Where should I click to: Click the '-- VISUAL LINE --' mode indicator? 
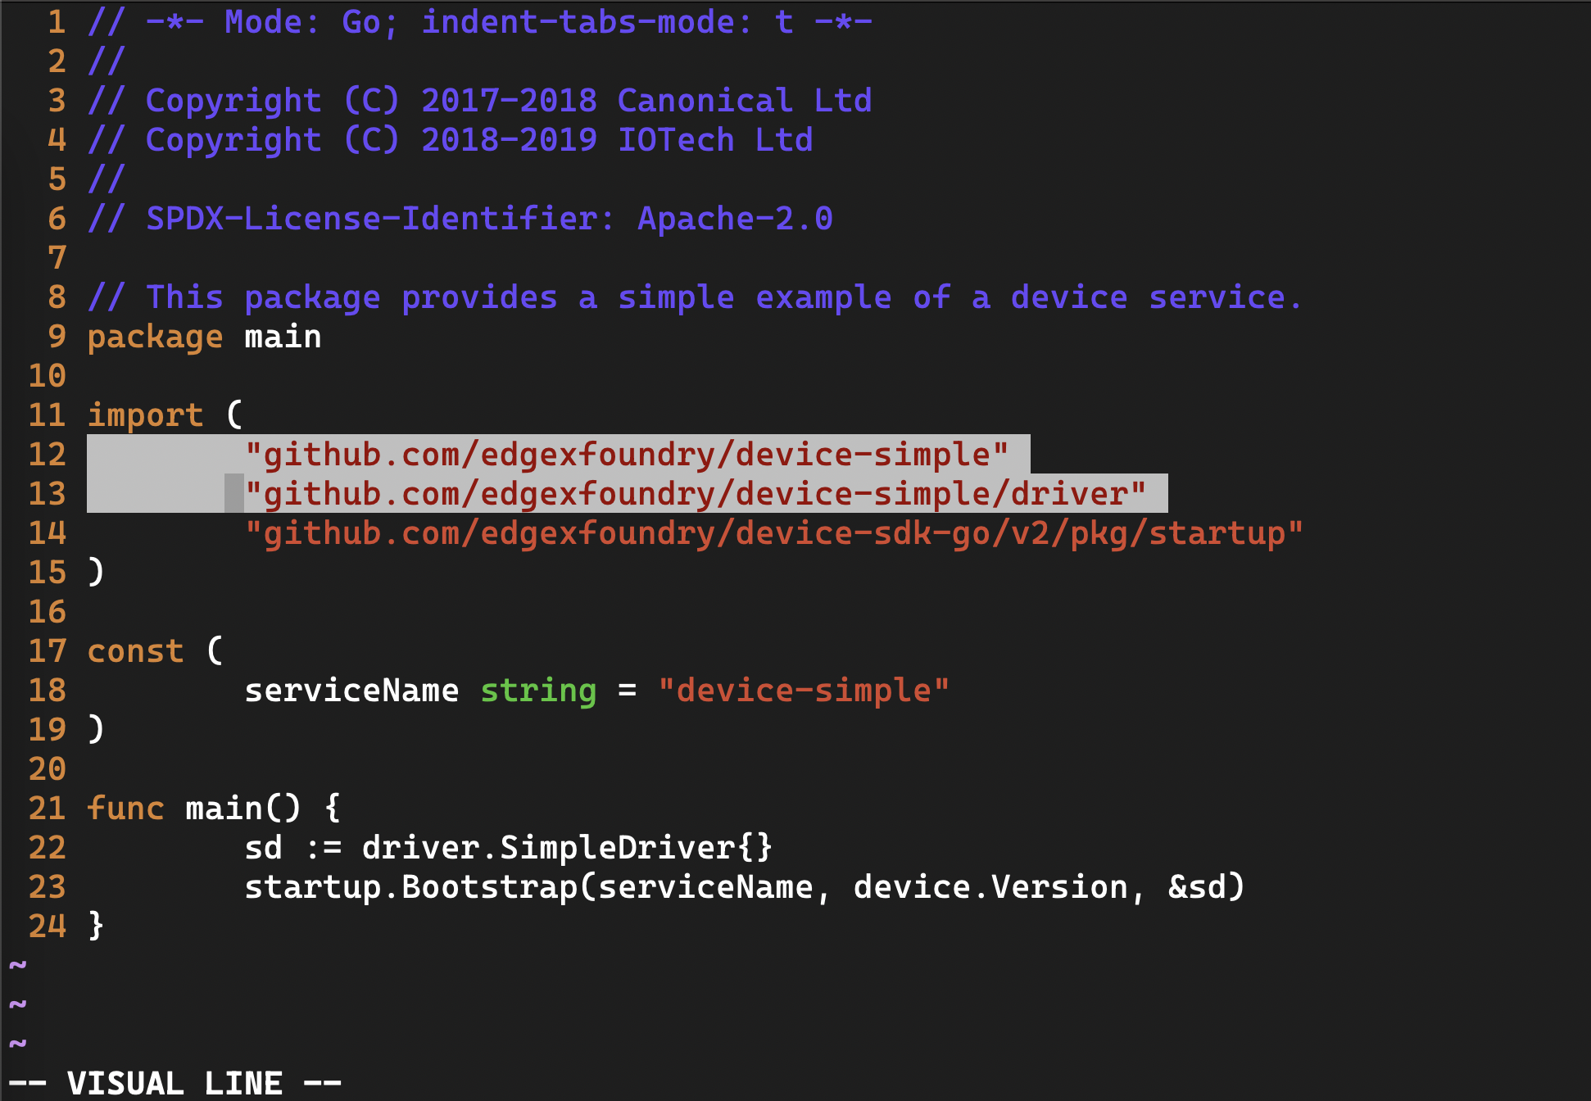175,1084
